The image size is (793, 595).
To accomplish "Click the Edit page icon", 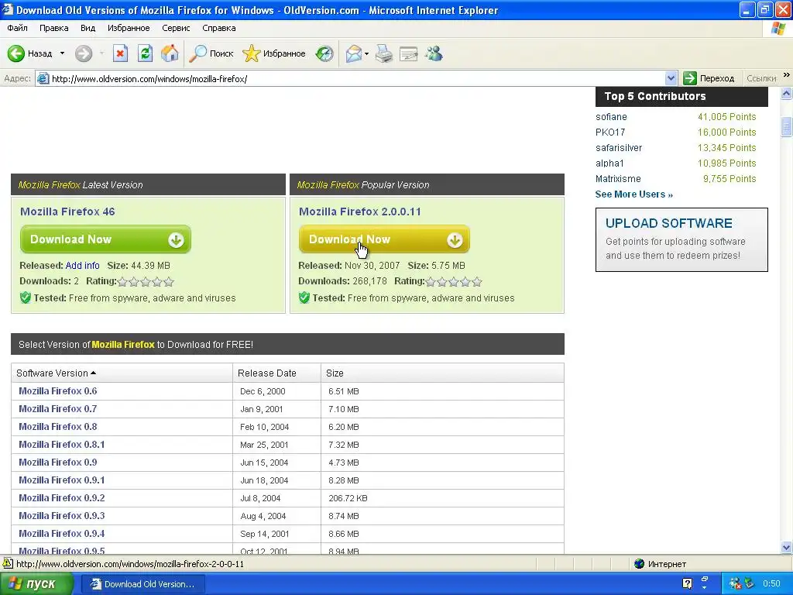I will click(409, 53).
